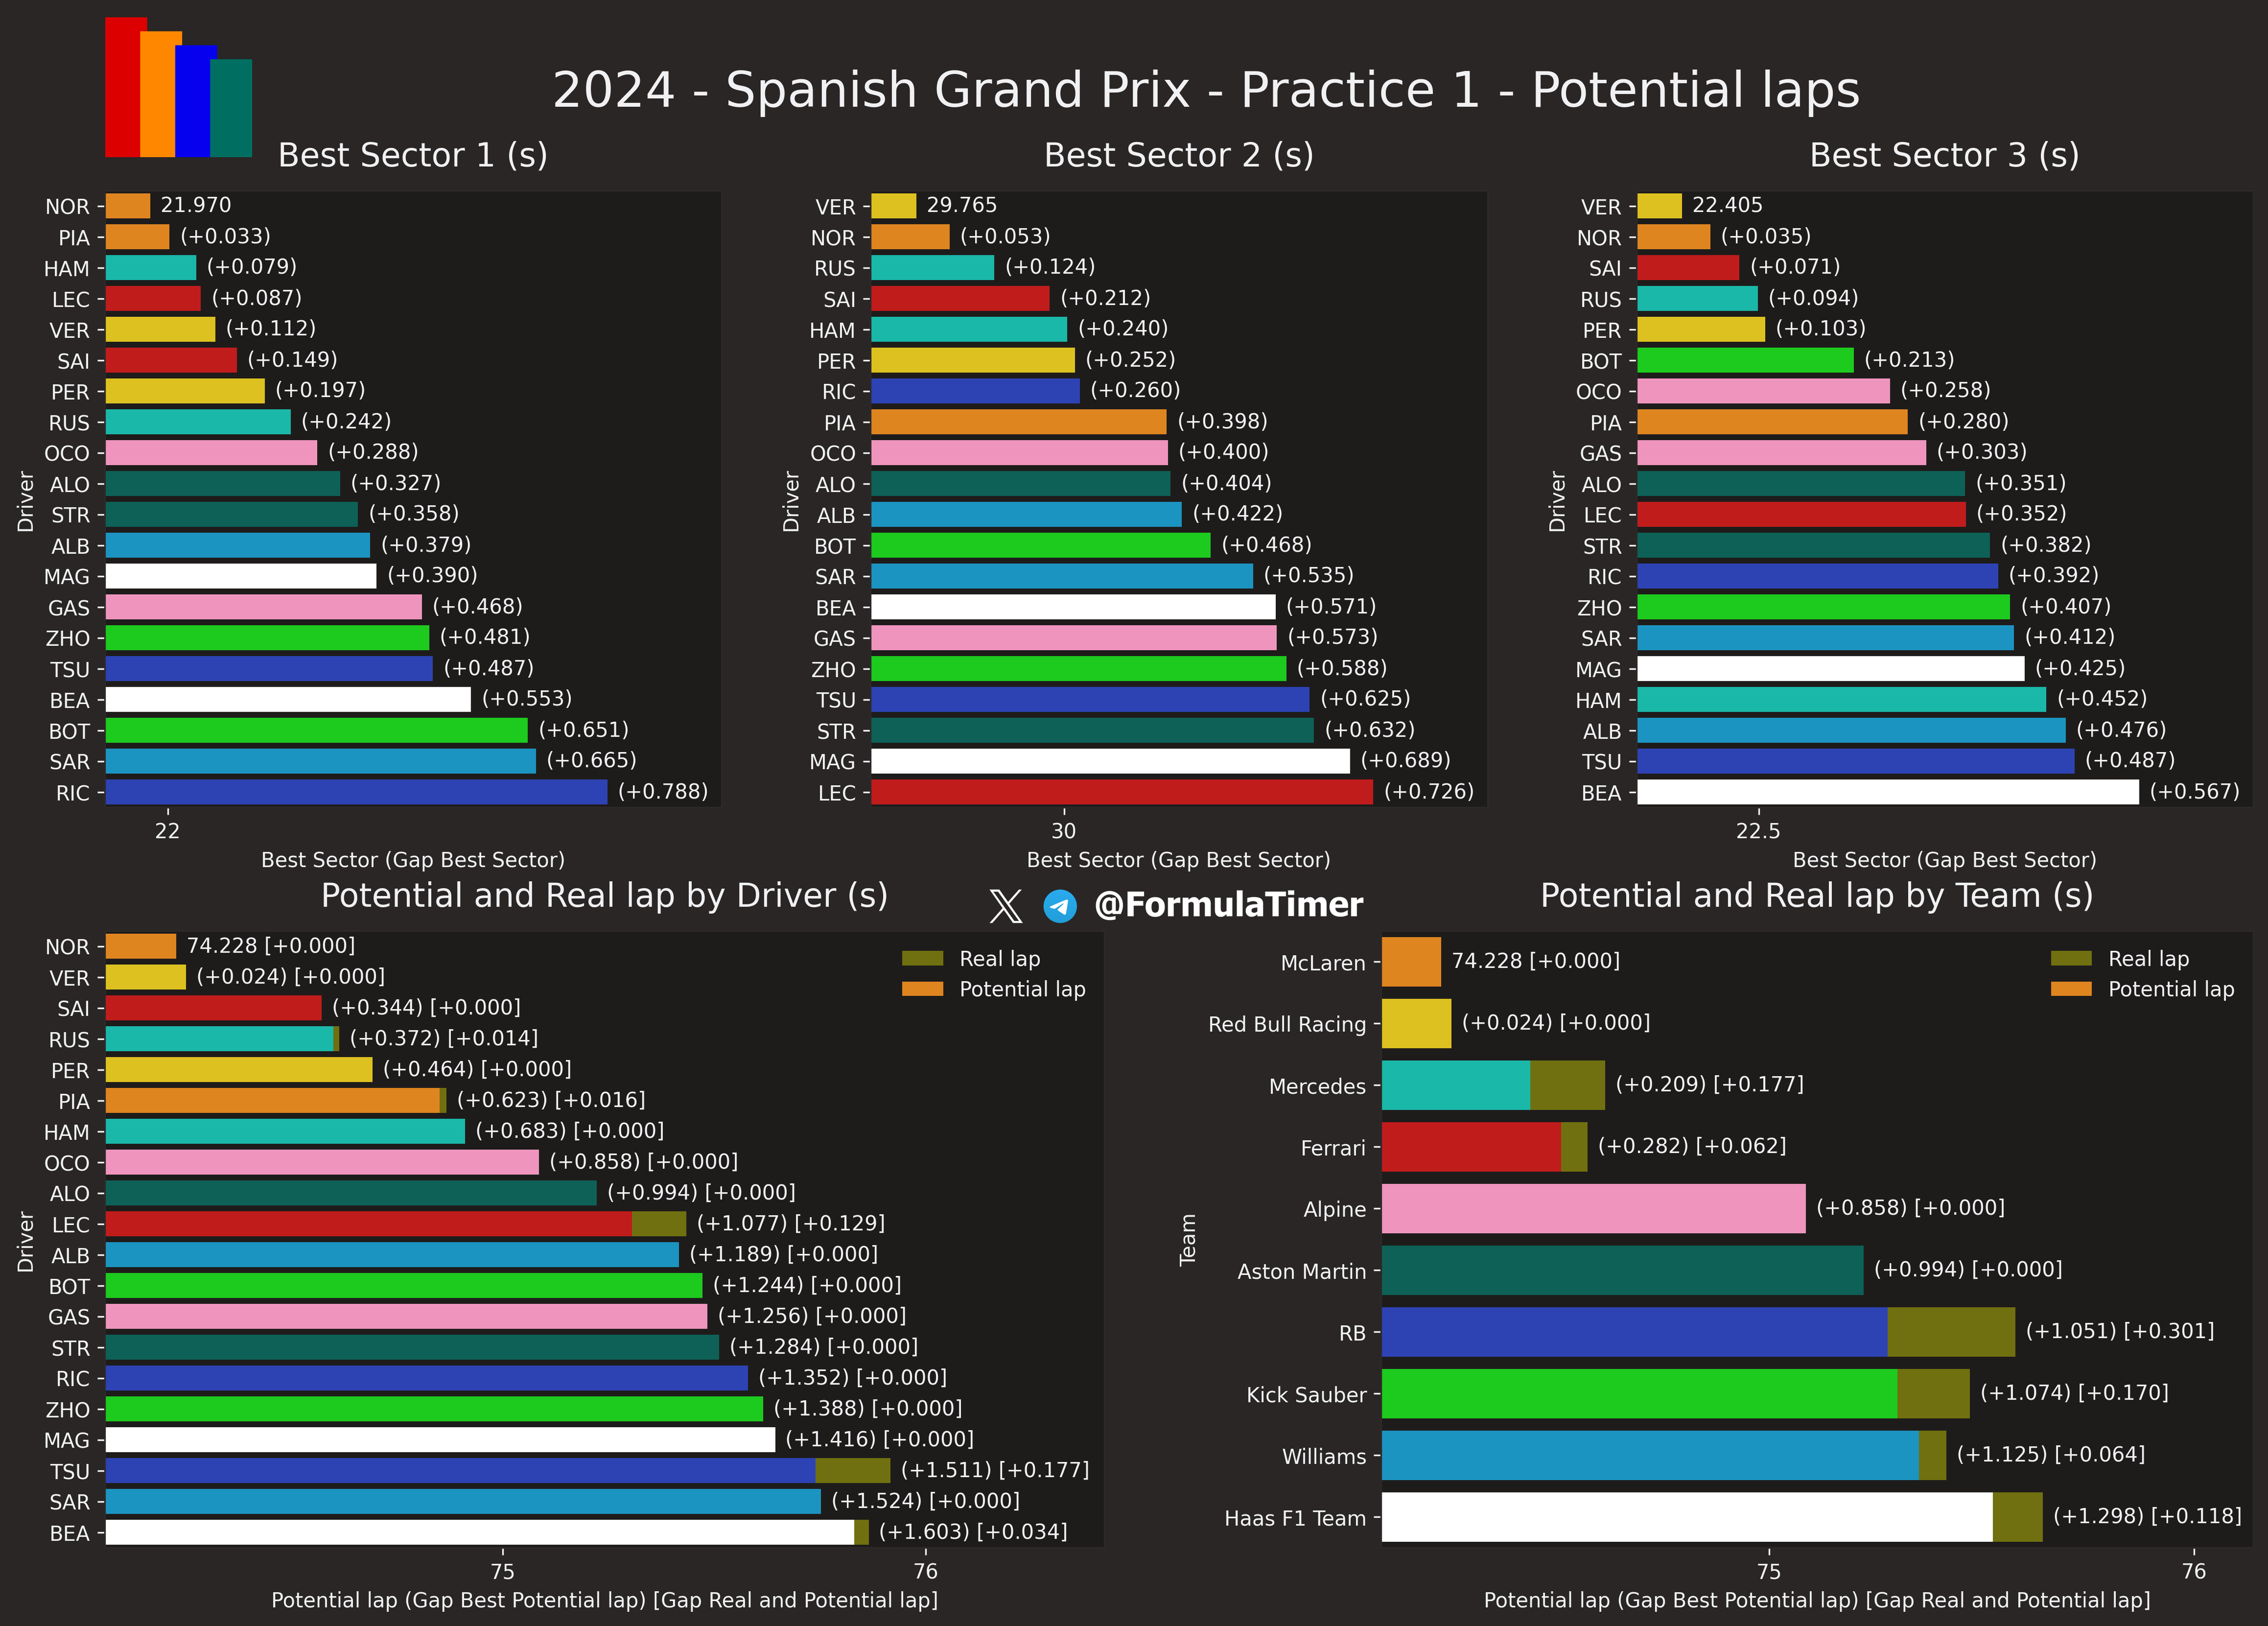Viewport: 2268px width, 1626px height.
Task: Click the @FormulaTimer handle text
Action: pos(1228,905)
